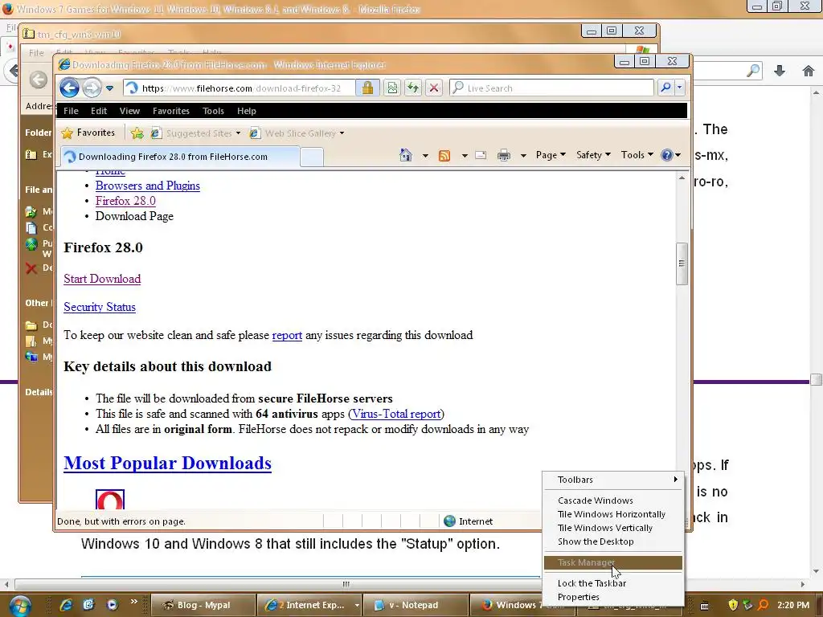This screenshot has height=617, width=823.
Task: Open the Edit menu in Internet Explorer
Action: pyautogui.click(x=99, y=111)
